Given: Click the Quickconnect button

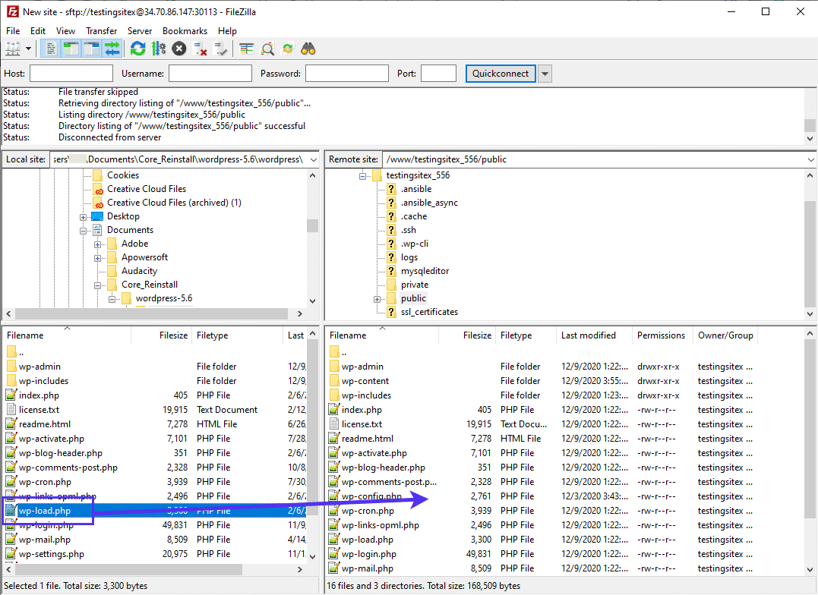Looking at the screenshot, I should (500, 74).
